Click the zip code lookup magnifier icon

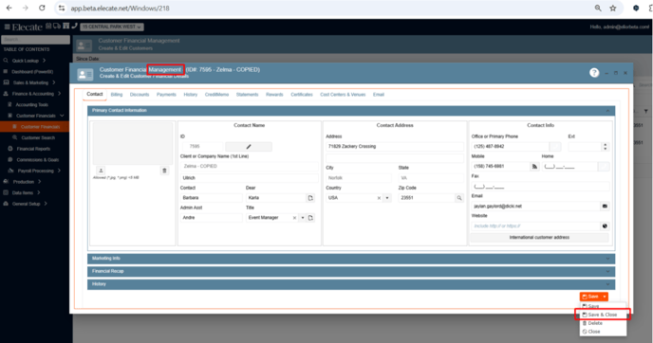tap(459, 198)
